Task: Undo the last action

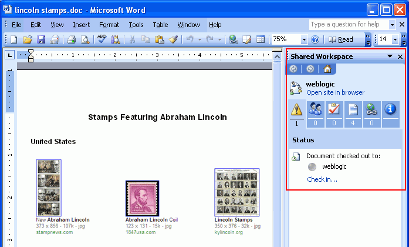Action: tap(190, 40)
